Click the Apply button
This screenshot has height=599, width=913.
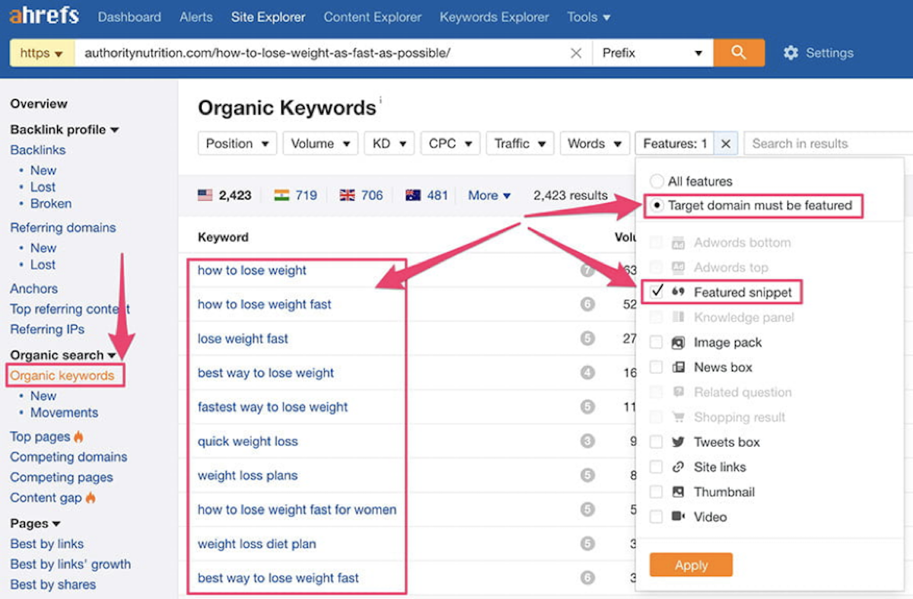point(690,565)
